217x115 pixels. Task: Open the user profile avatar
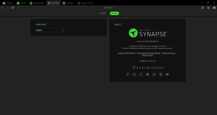point(214,8)
